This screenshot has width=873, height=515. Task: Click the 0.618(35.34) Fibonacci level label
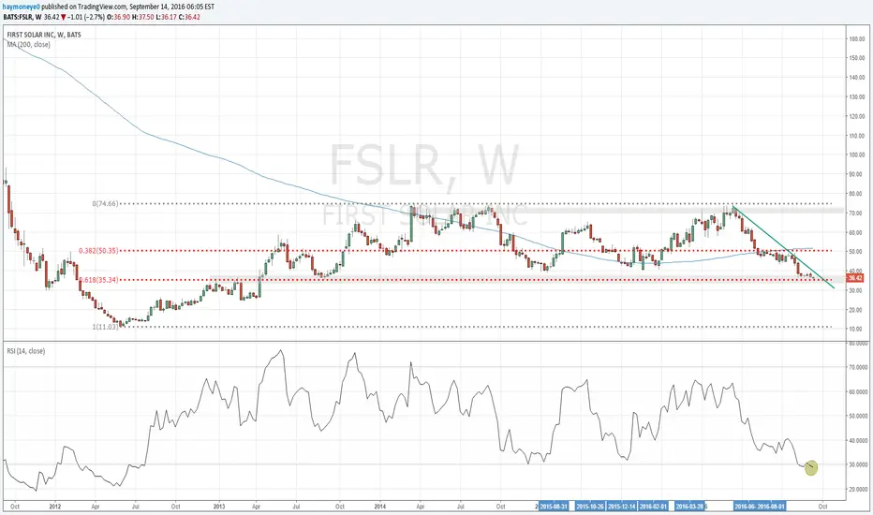click(x=98, y=279)
